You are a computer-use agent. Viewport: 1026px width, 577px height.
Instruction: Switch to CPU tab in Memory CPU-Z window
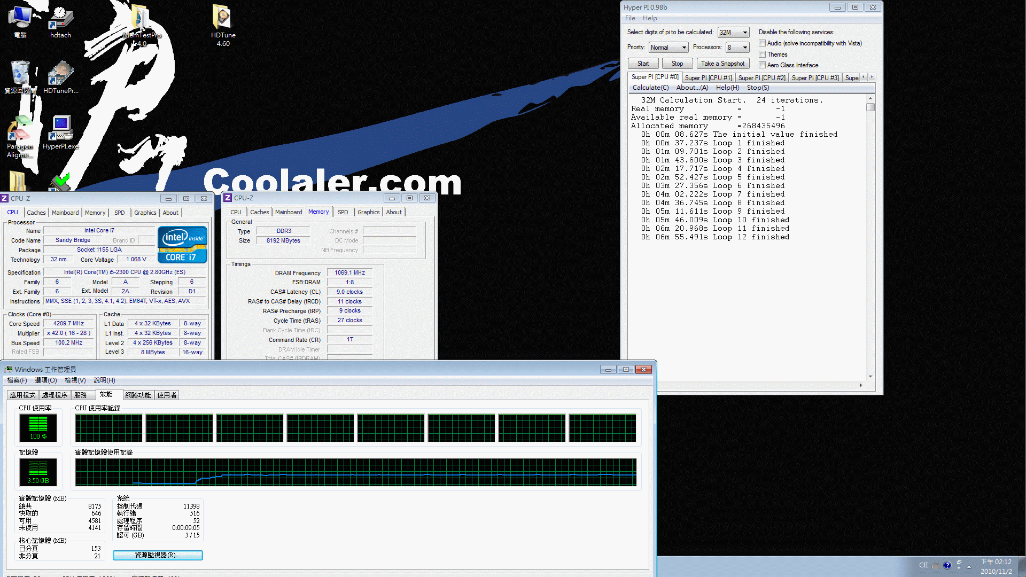point(236,212)
